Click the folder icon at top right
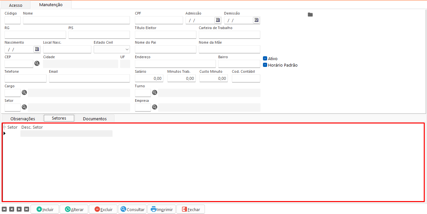Screen dimensions: 427x214 click(x=310, y=15)
